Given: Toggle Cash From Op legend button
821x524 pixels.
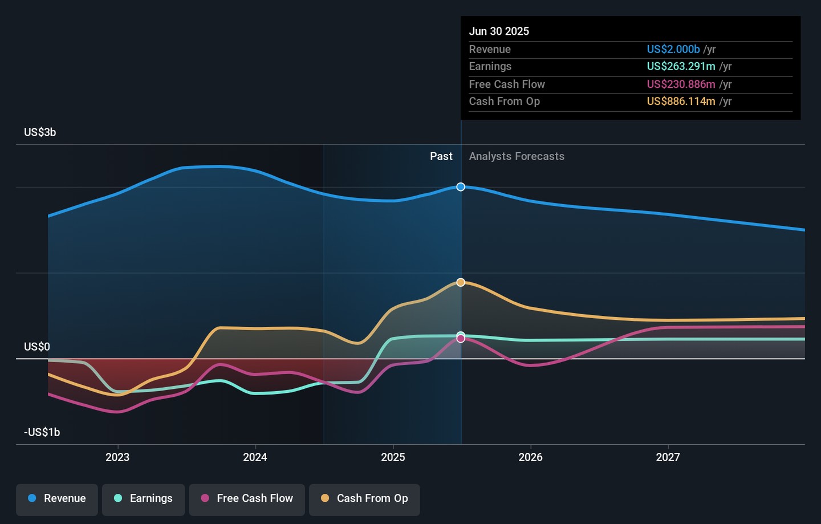Looking at the screenshot, I should click(x=364, y=498).
